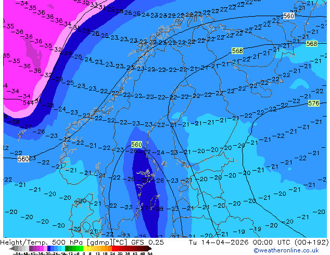330x255 pixels.
Task: Click the '(00+192)' forecast hour text
Action: tap(311, 242)
